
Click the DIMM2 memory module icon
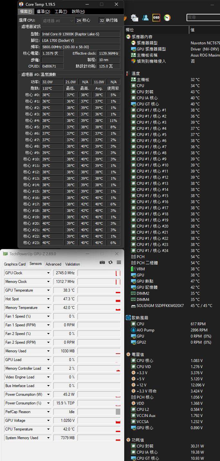pos(133,293)
